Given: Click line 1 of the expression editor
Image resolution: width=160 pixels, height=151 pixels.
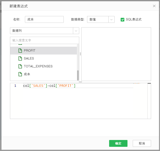Looking at the screenshot, I should (79, 86).
